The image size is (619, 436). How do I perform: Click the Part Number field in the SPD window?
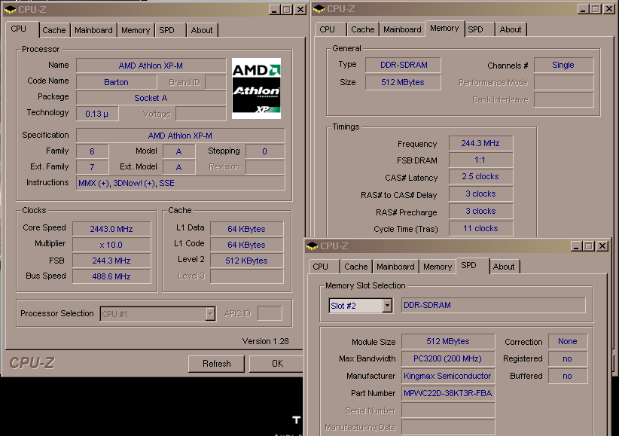click(448, 393)
